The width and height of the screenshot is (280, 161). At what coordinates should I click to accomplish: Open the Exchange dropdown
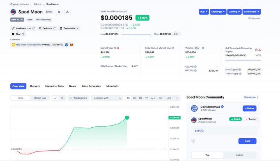point(218,12)
